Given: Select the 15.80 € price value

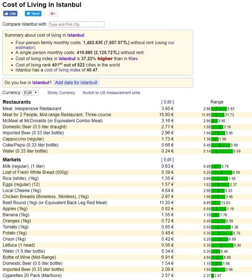Looking at the screenshot, I should 167,115.
